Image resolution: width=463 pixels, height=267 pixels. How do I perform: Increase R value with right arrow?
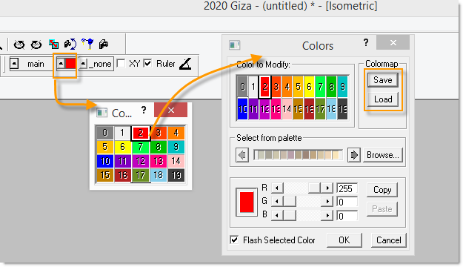tap(327, 188)
